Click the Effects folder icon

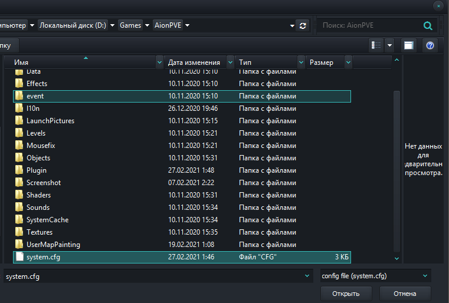(19, 84)
